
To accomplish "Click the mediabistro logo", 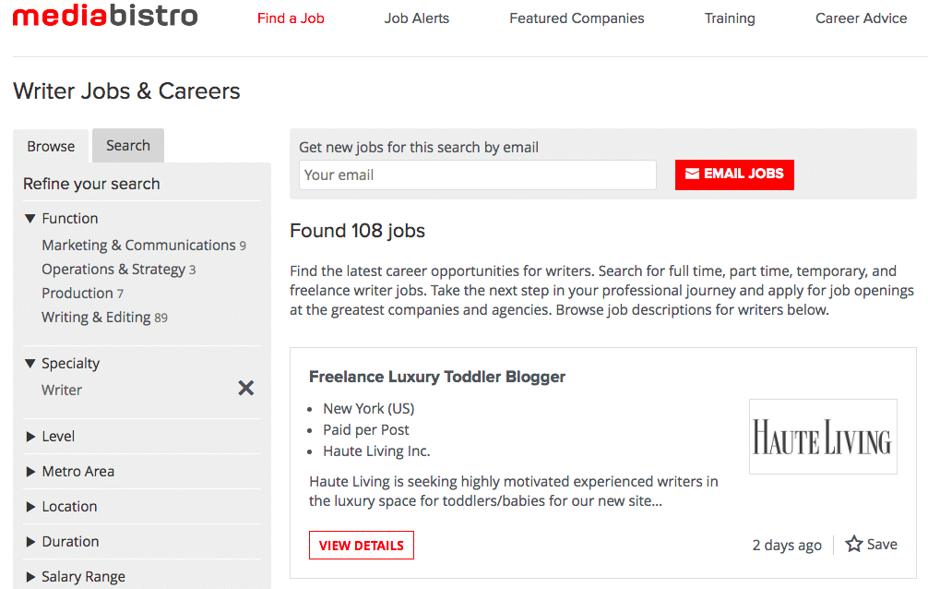I will click(104, 15).
